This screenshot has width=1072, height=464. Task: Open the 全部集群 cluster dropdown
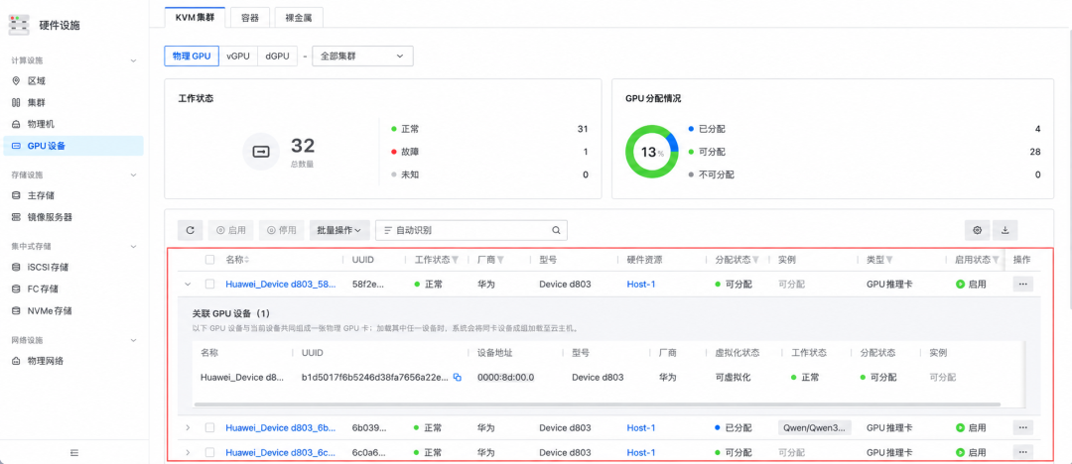362,57
